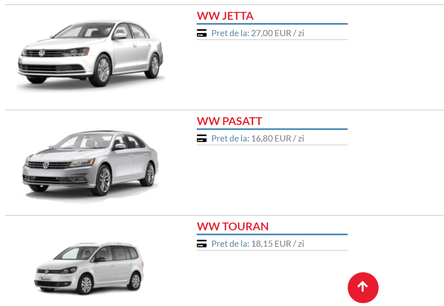444x306 pixels.
Task: Click the "Pret de la:" label under WW TOURAN
Action: [x=230, y=244]
